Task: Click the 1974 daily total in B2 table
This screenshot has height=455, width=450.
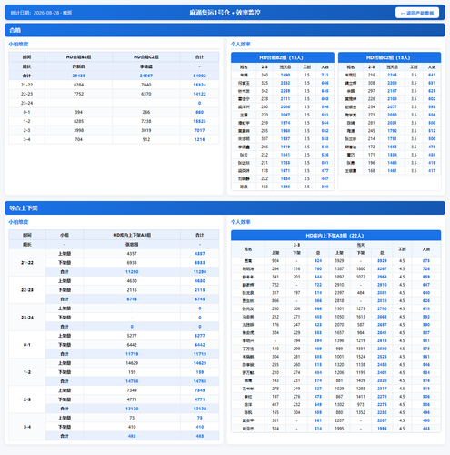Action: pyautogui.click(x=285, y=123)
